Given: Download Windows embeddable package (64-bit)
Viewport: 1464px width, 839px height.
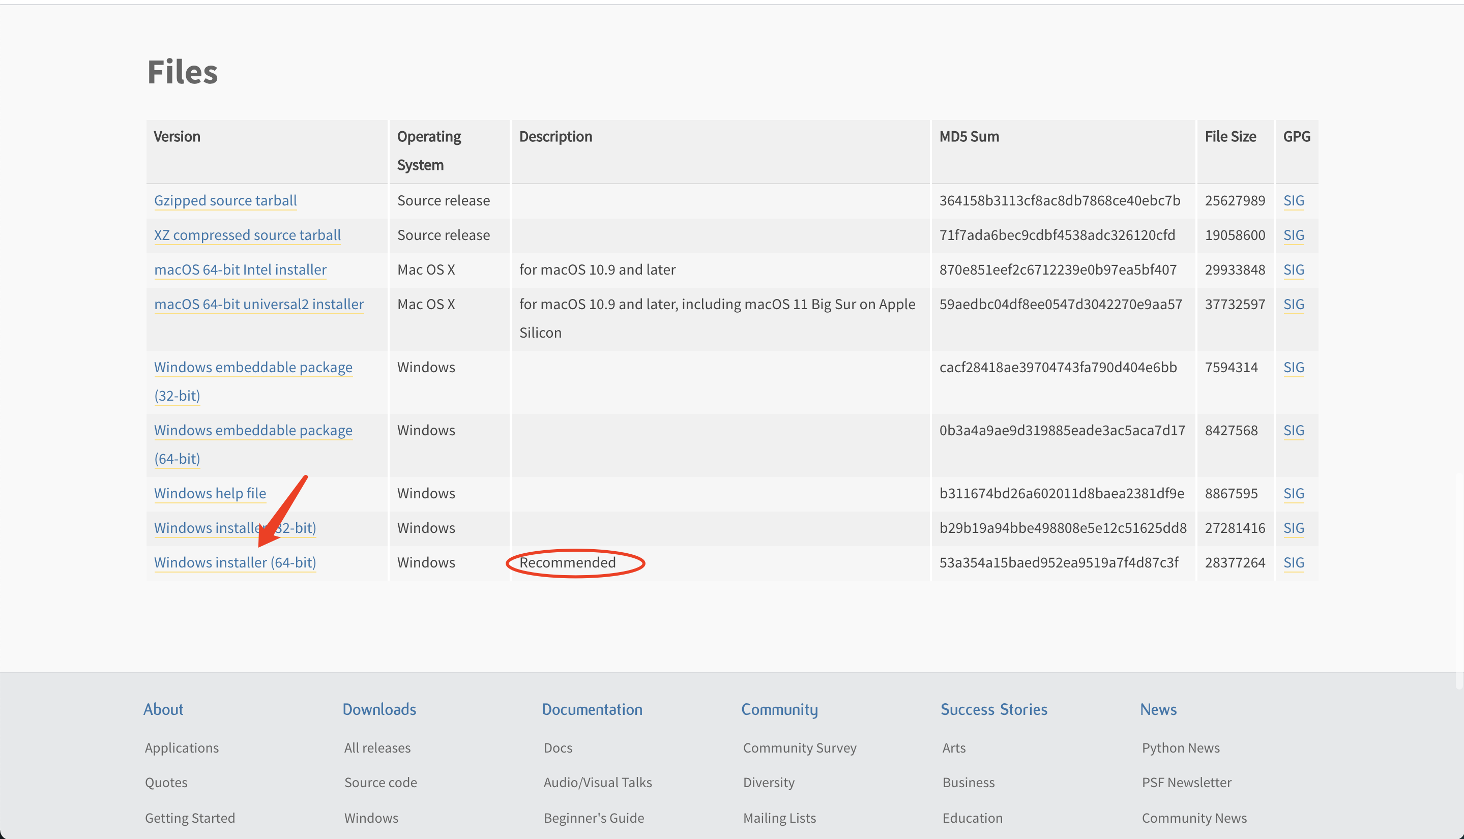Looking at the screenshot, I should click(253, 431).
